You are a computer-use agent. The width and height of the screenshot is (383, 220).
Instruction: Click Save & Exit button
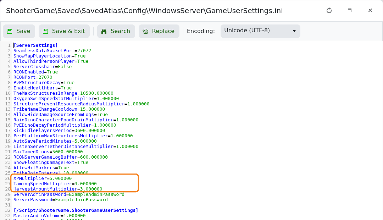point(64,31)
